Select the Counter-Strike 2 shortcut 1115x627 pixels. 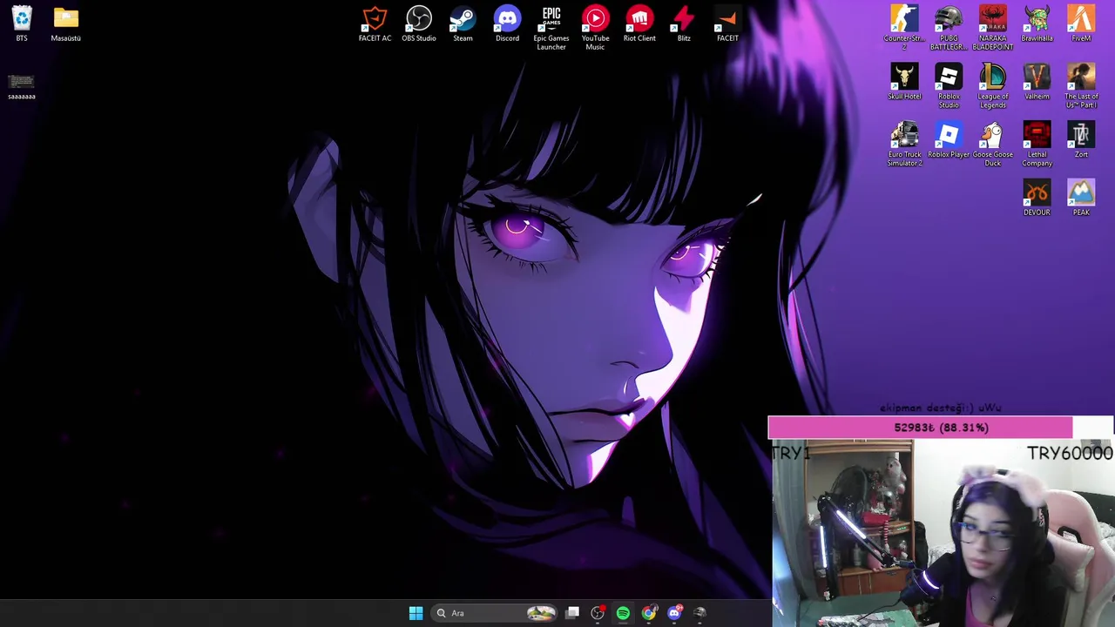pos(904,28)
